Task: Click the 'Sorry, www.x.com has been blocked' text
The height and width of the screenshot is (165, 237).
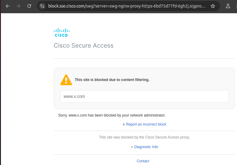Action: click(112, 115)
